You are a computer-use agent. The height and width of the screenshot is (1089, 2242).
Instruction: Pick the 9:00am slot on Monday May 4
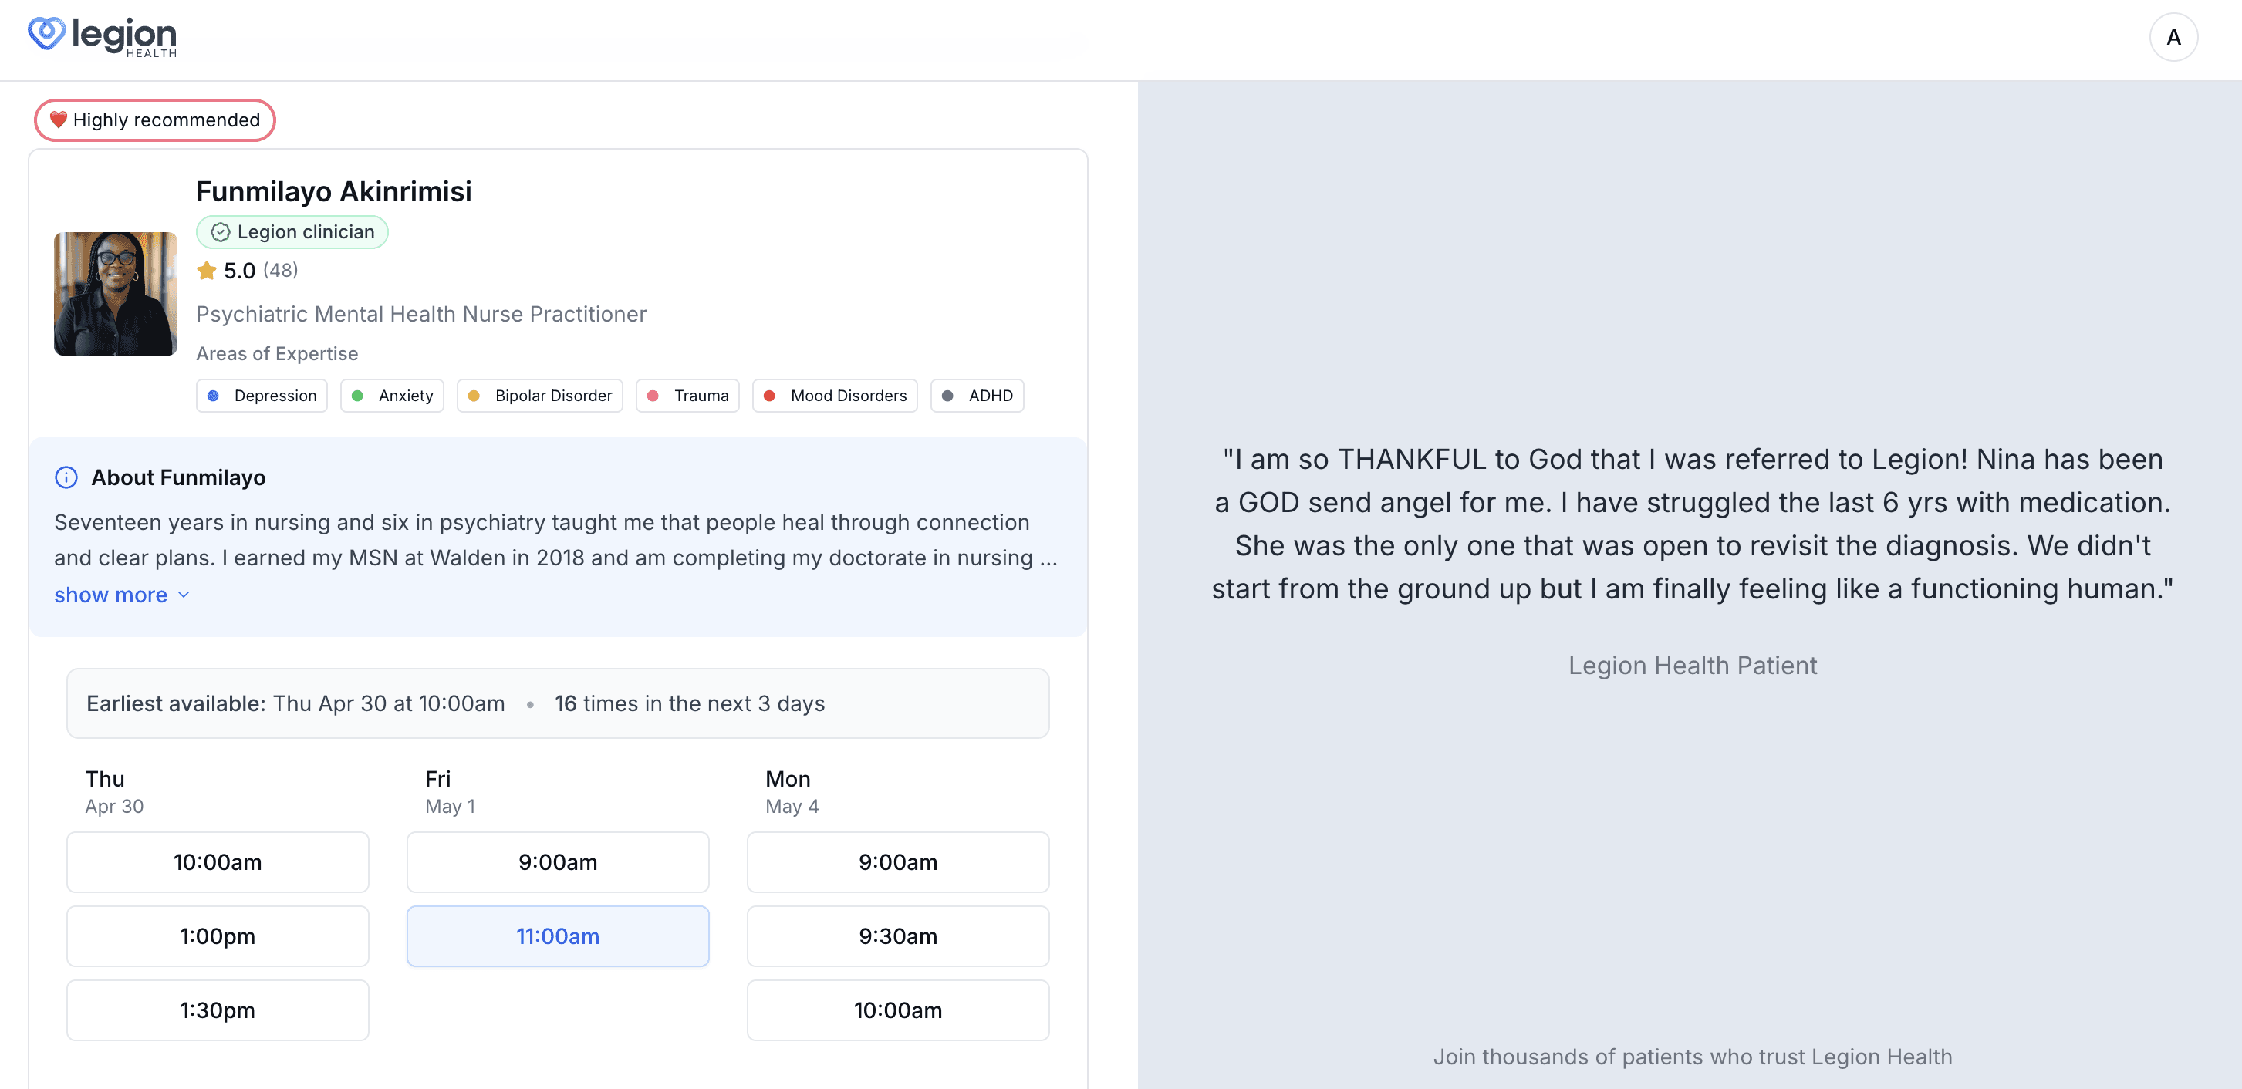point(897,862)
